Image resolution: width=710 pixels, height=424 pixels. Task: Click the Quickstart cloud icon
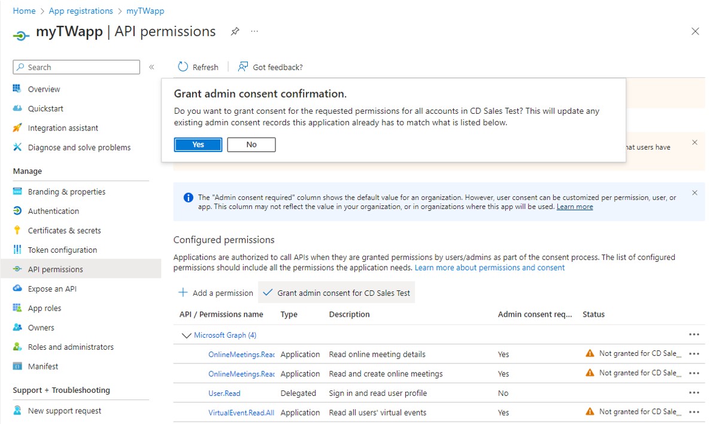pyautogui.click(x=17, y=108)
